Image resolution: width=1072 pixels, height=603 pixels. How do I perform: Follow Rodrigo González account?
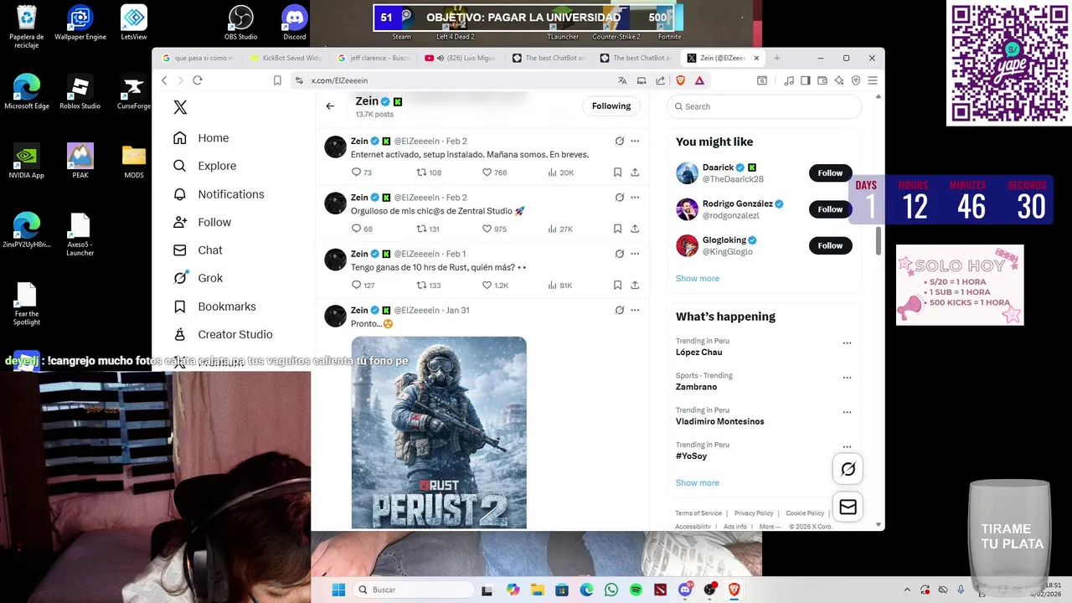tap(830, 209)
